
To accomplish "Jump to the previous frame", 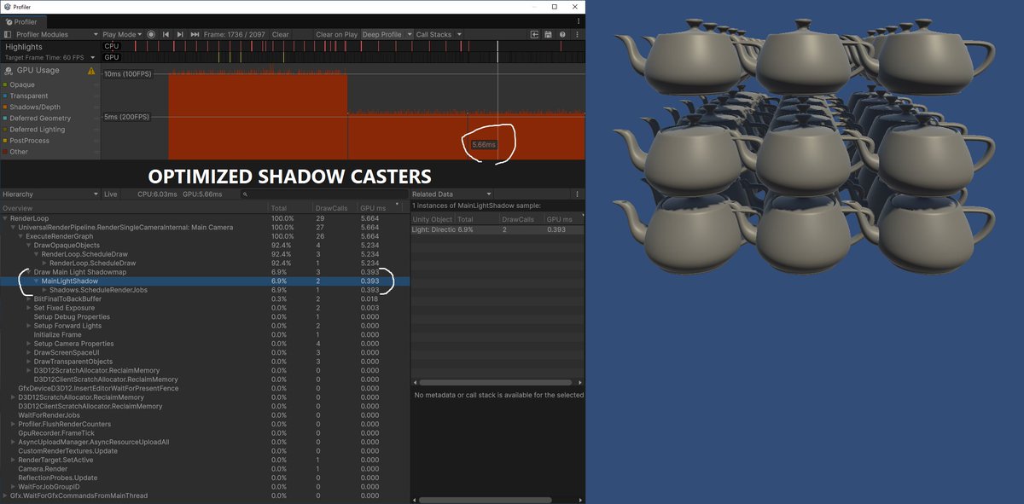I will [x=166, y=34].
